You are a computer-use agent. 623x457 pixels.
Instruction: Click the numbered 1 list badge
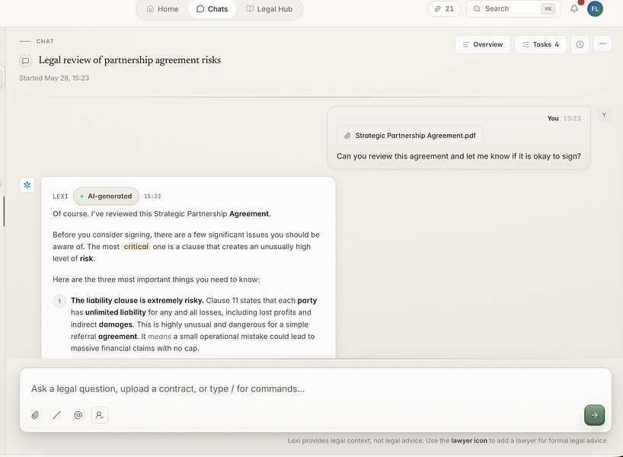pyautogui.click(x=59, y=301)
